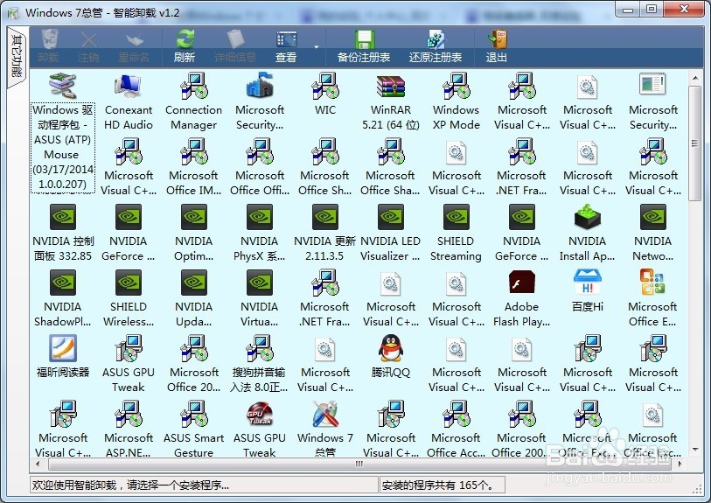
Task: Click the horizontal scrollbar left arrow
Action: click(38, 464)
